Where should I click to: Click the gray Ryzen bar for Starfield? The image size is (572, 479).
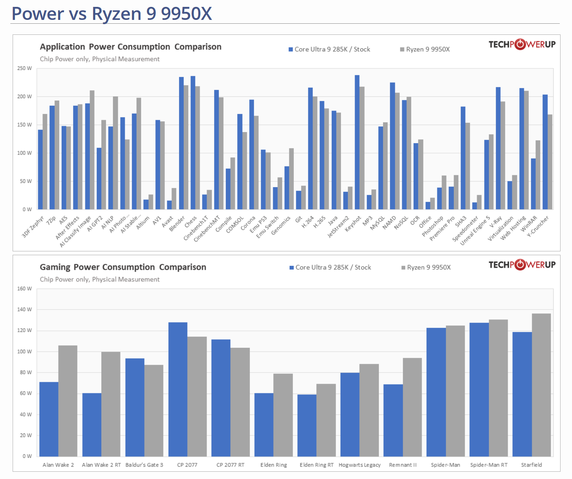click(x=541, y=385)
